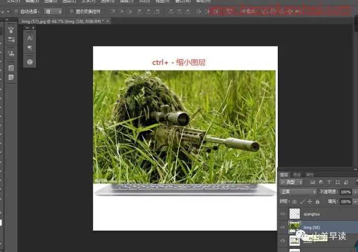Click Distribute Top Edges icon
The image size is (358, 252).
(x=171, y=11)
